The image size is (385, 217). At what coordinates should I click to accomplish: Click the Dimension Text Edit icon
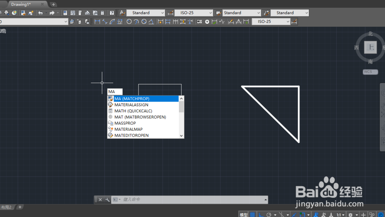tap(238, 22)
